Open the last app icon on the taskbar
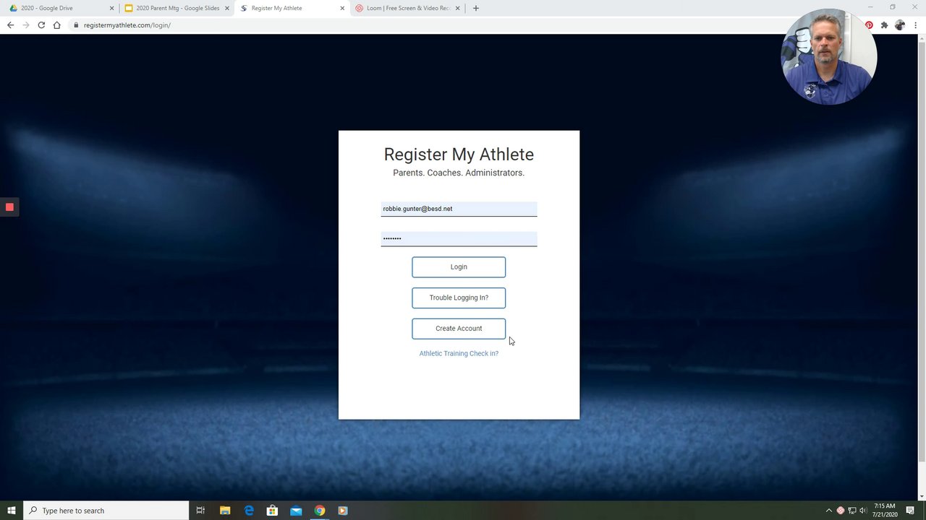Viewport: 926px width, 520px height. pyautogui.click(x=343, y=511)
